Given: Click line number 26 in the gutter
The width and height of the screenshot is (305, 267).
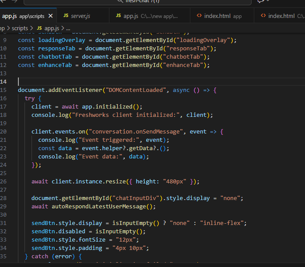Looking at the screenshot, I should pos(4,181).
